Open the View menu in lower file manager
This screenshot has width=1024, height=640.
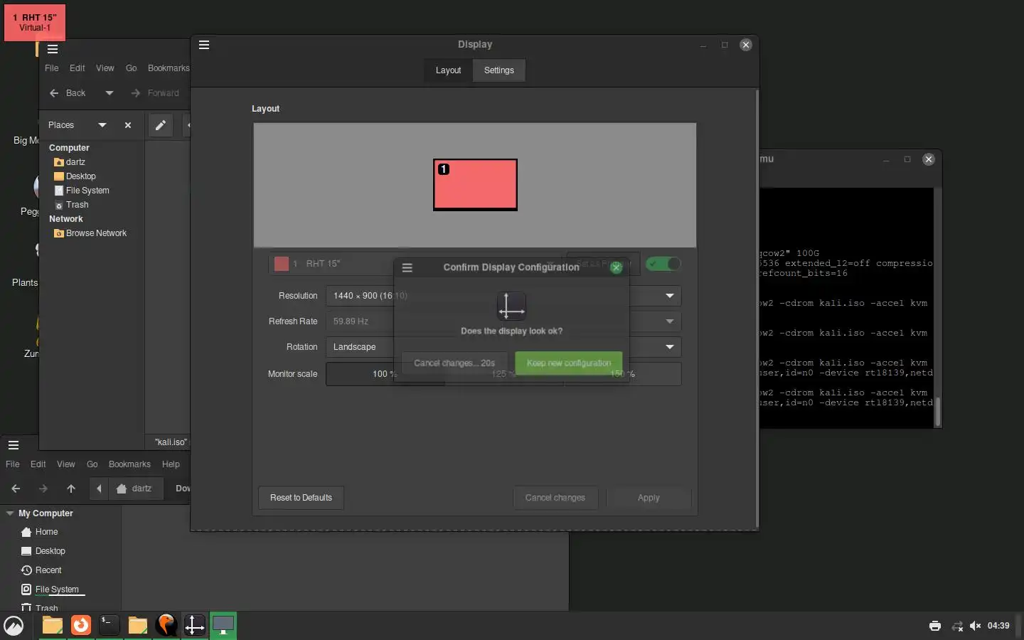(x=66, y=464)
